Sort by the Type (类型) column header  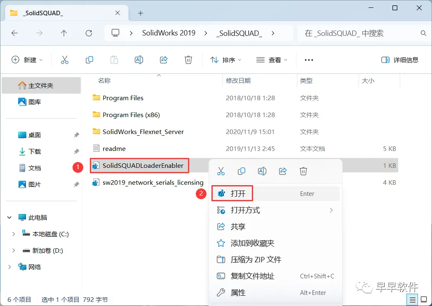(x=306, y=80)
